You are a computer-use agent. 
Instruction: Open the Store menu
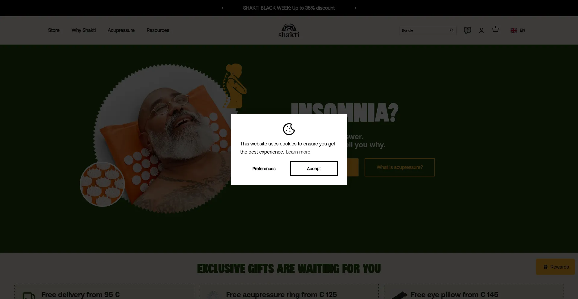(54, 30)
